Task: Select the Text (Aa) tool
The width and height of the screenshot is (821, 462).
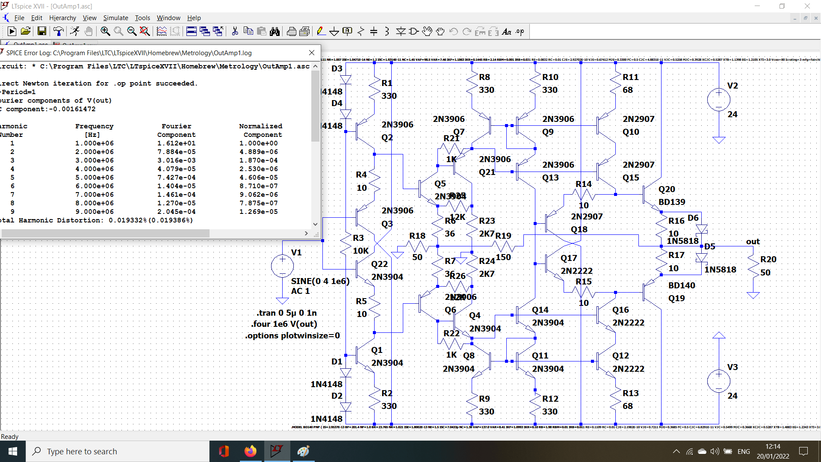Action: (507, 31)
